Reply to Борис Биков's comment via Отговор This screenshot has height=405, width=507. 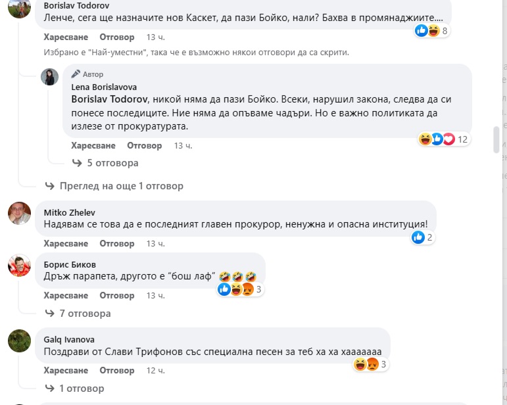(117, 296)
